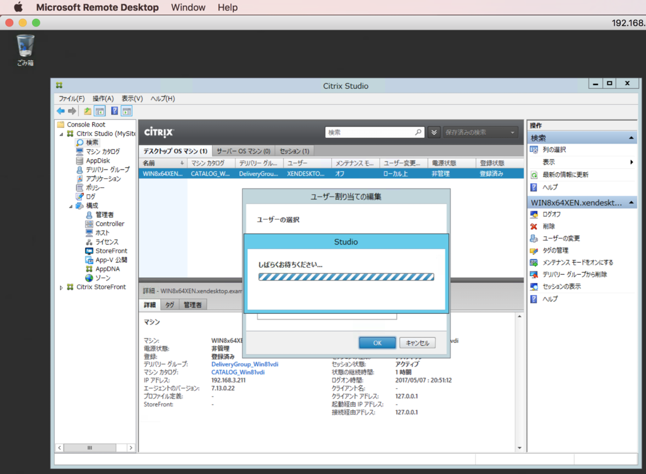Click OK in the user assignment dialog

pos(377,343)
